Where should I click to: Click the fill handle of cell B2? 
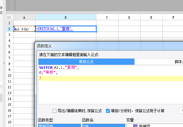pos(96,32)
